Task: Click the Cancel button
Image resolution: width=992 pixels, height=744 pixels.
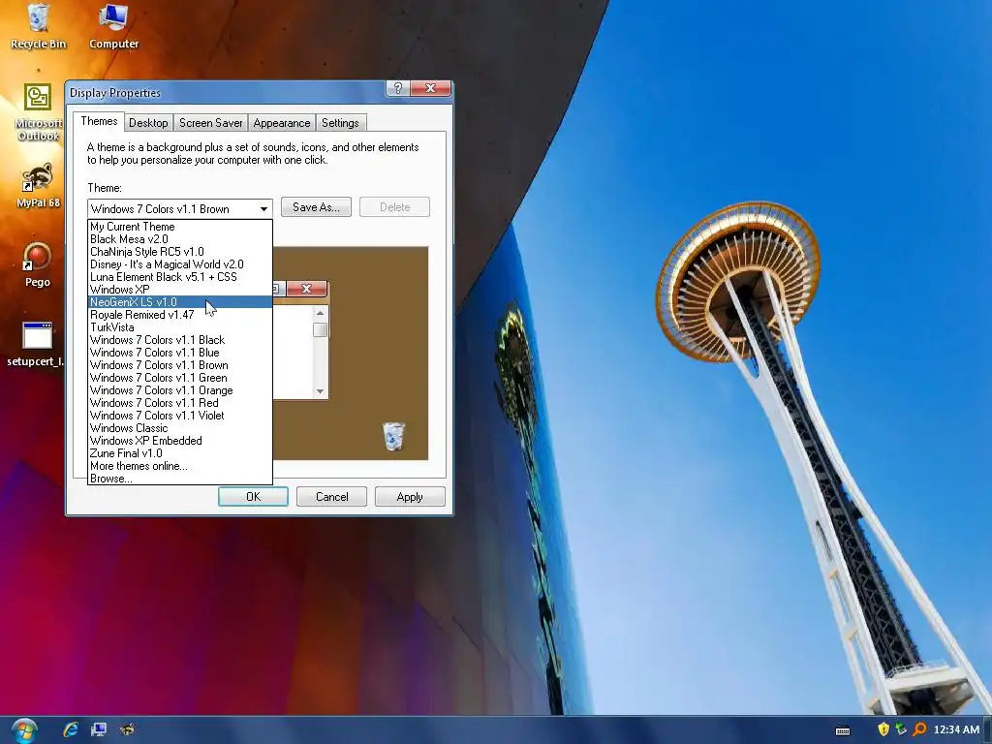Action: coord(331,497)
